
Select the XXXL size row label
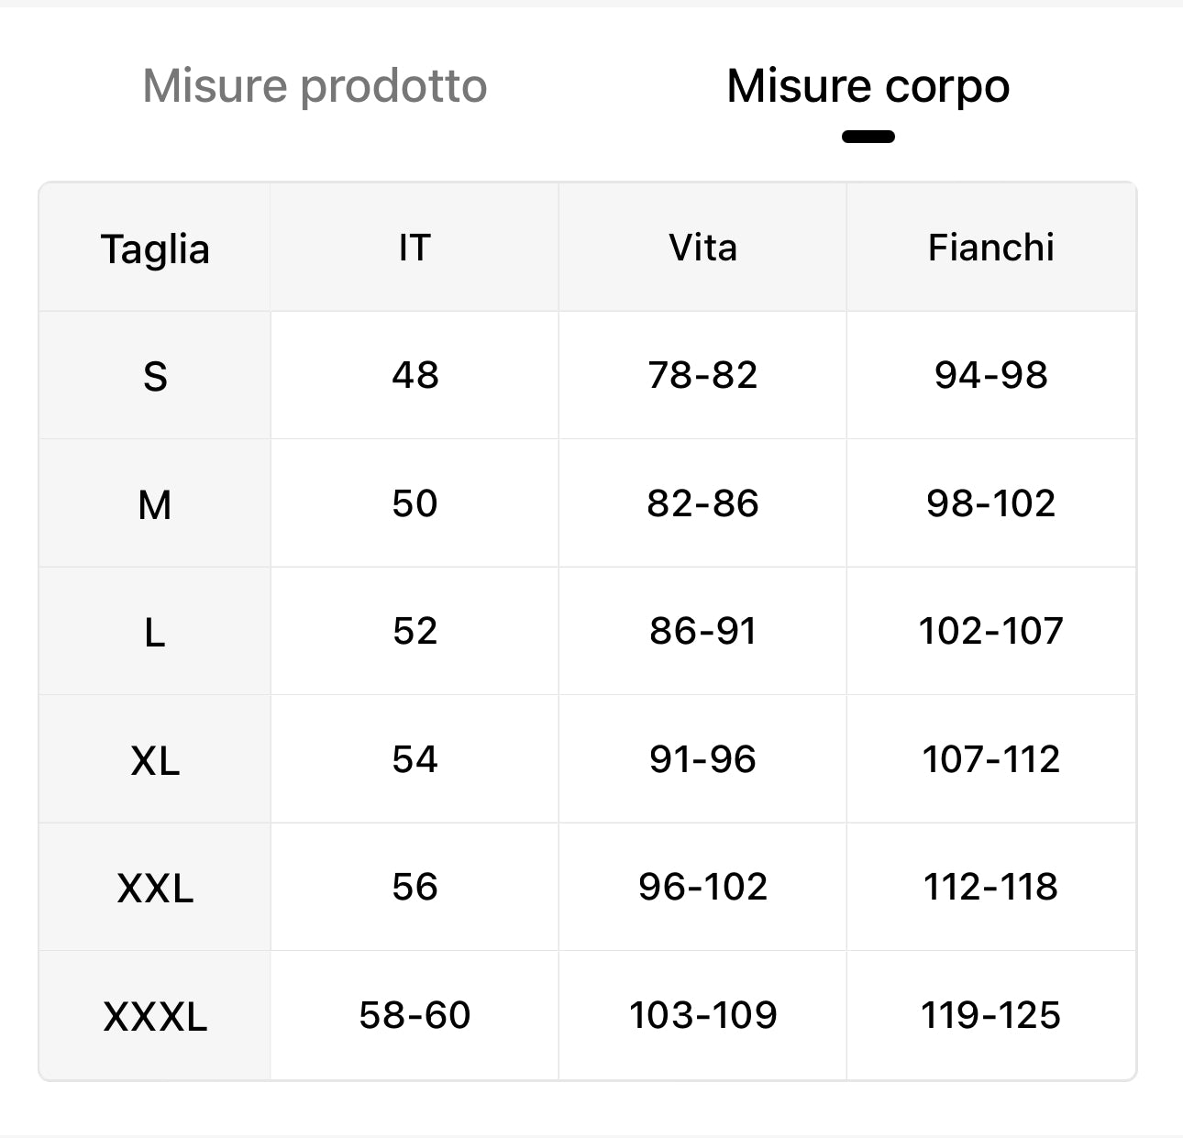coord(155,1016)
